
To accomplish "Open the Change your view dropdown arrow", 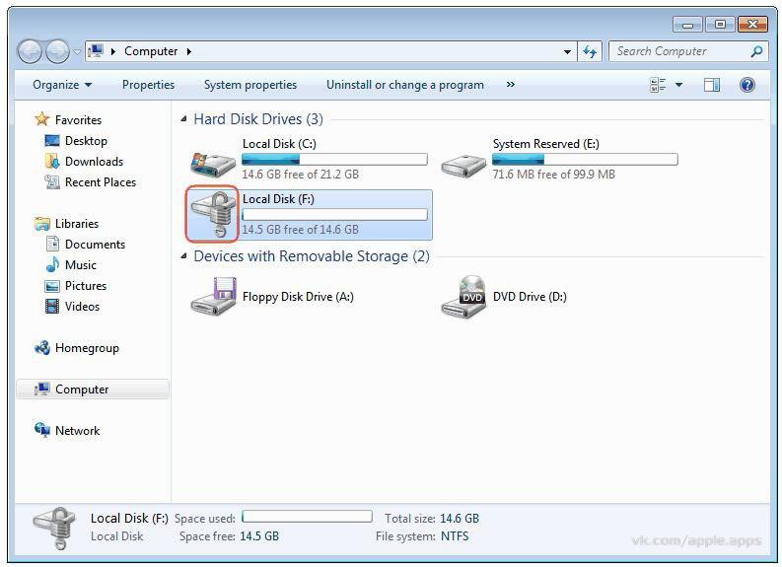I will (x=679, y=85).
